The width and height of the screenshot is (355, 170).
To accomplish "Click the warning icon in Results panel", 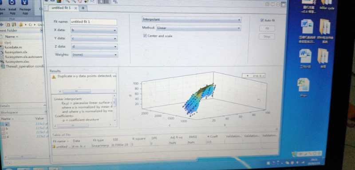I will (x=54, y=77).
